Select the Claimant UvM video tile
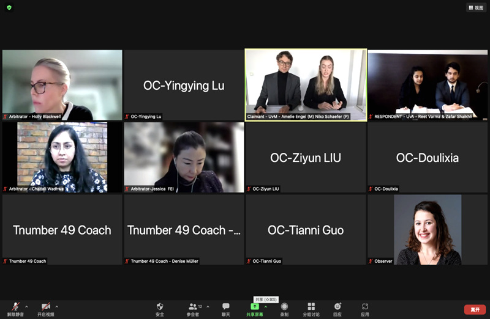This screenshot has width=490, height=319. coord(306,85)
